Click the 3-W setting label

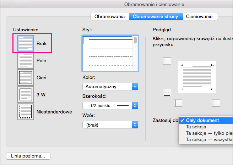pyautogui.click(x=41, y=95)
